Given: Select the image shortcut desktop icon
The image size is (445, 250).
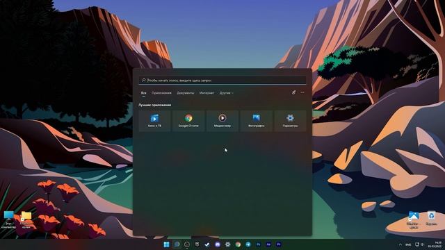Looking at the screenshot, I should 414,219.
